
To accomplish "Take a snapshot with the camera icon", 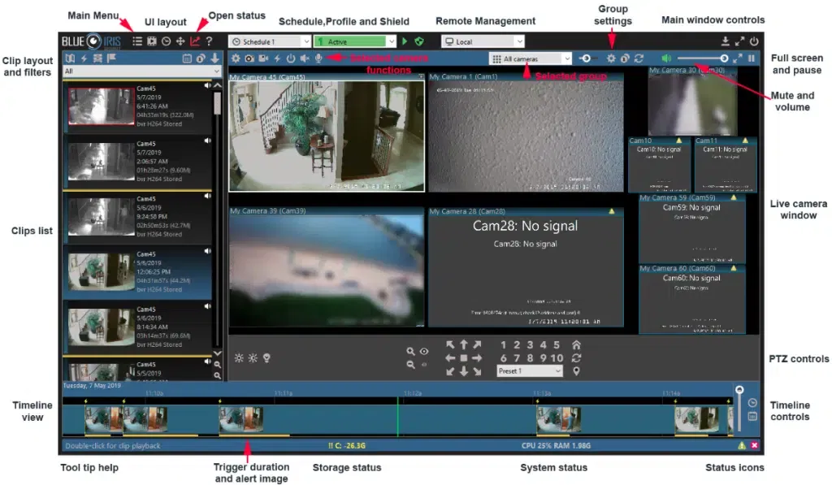I will point(249,58).
